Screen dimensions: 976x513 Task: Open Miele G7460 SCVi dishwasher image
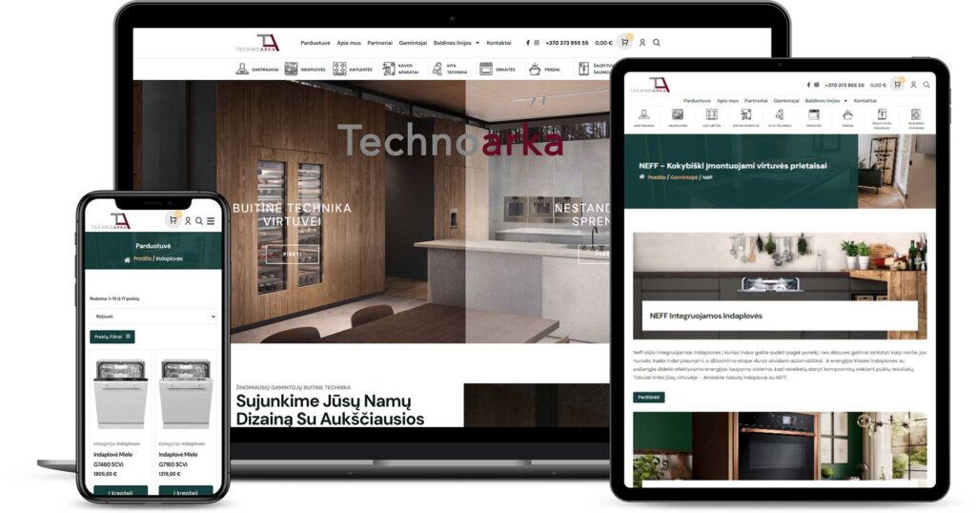(120, 395)
